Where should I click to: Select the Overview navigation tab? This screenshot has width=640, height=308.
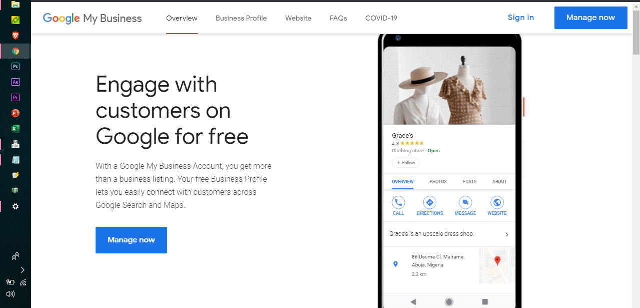point(182,18)
